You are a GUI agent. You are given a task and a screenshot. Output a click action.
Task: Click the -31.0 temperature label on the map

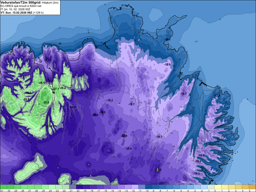click(46, 102)
